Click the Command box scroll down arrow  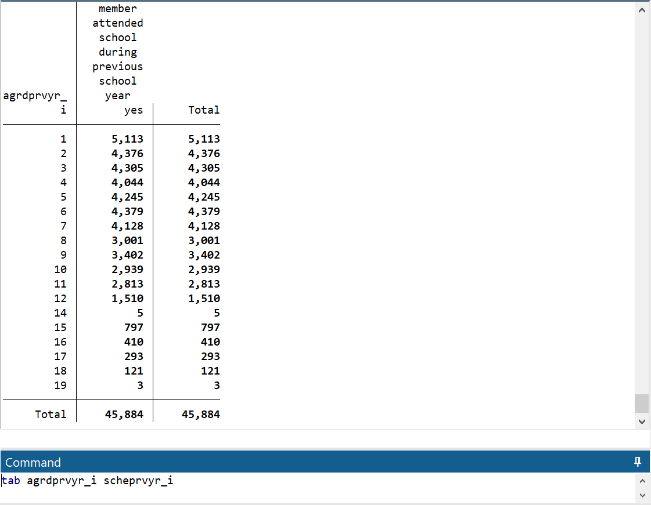[642, 495]
